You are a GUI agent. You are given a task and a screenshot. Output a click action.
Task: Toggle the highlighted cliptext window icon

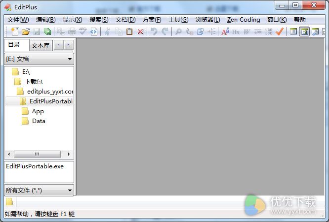pyautogui.click(x=304, y=32)
